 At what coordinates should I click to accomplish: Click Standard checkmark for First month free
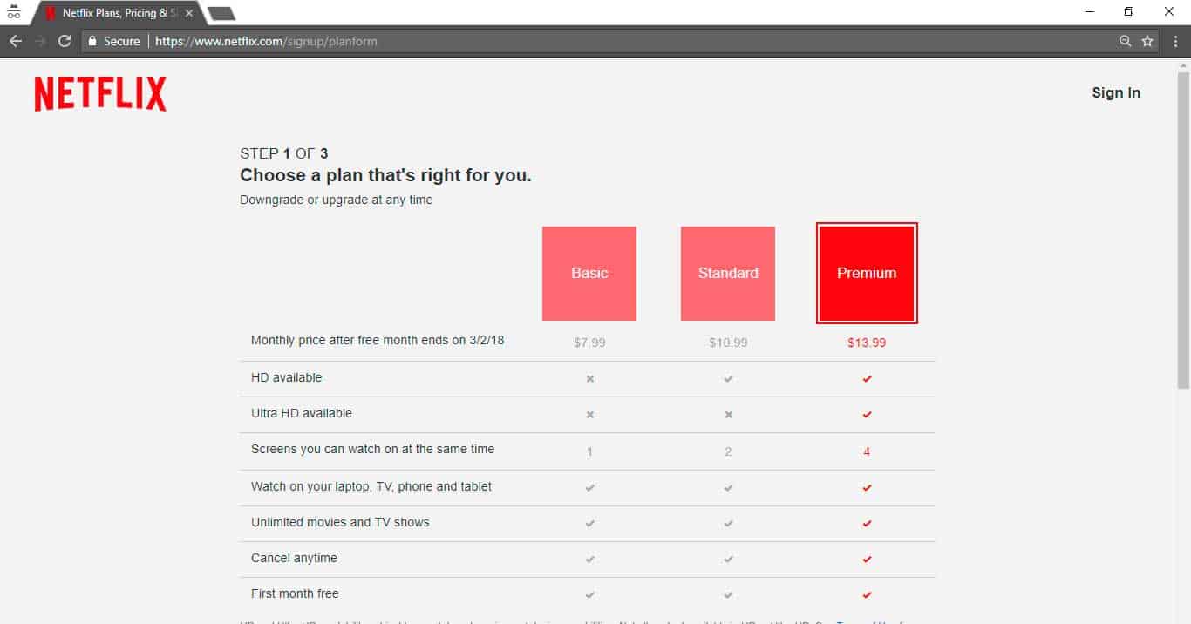point(728,595)
